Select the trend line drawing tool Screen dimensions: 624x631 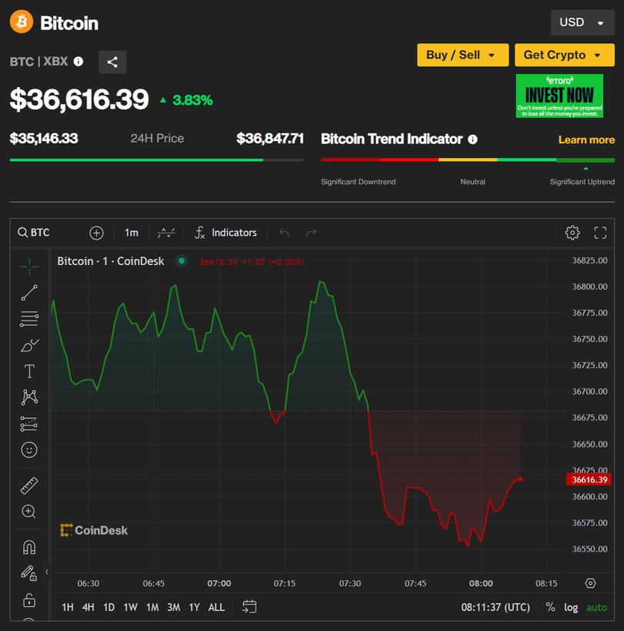tap(29, 293)
